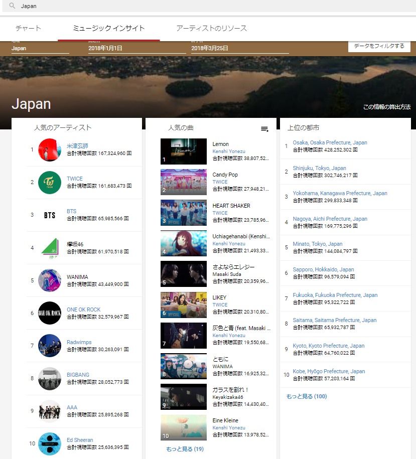
Task: Open the ONE OK ROCK name link
Action: pos(83,310)
